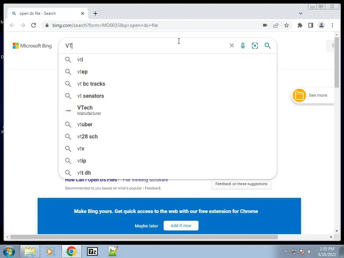Click the horizontal scrollbar thumb
The height and width of the screenshot is (258, 344).
[144, 237]
